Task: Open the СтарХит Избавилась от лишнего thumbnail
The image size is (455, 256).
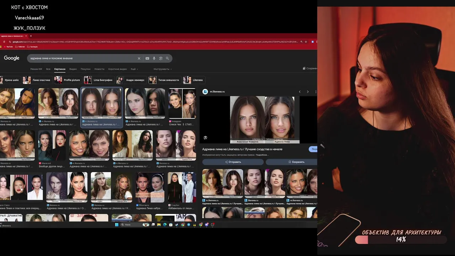Action: point(182,187)
